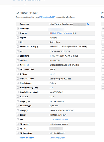Click the permalink URL text

pyautogui.click(x=61, y=24)
